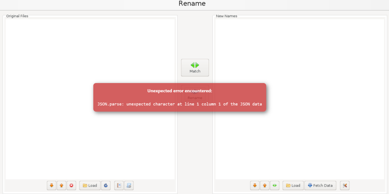Move selection down in New Names

(255, 185)
